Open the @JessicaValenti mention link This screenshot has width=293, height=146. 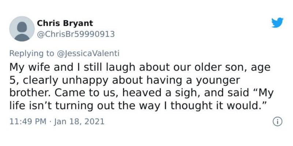pos(88,53)
